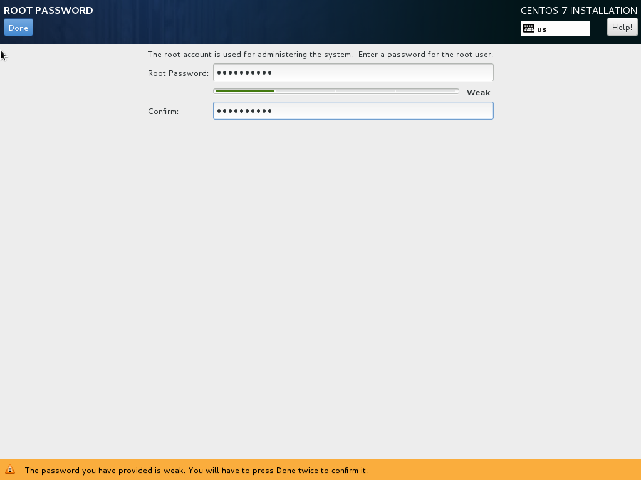Click the empty second strength bar segment

(305, 91)
